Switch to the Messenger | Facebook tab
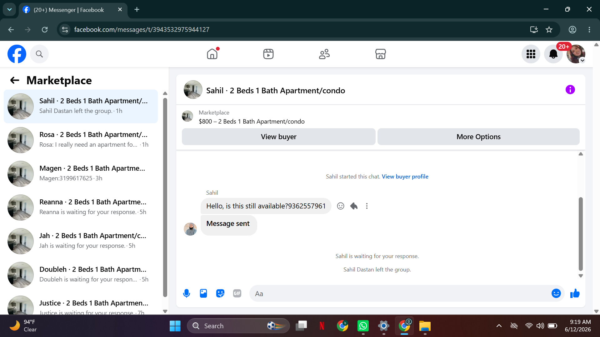This screenshot has height=337, width=600. [x=69, y=10]
